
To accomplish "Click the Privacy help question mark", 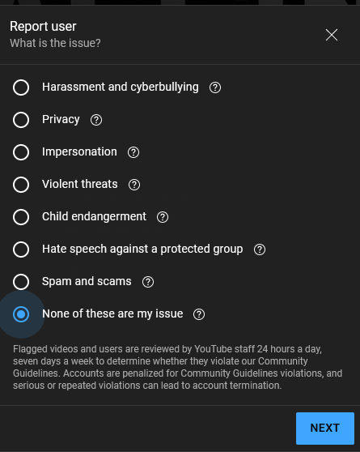I will coord(96,120).
